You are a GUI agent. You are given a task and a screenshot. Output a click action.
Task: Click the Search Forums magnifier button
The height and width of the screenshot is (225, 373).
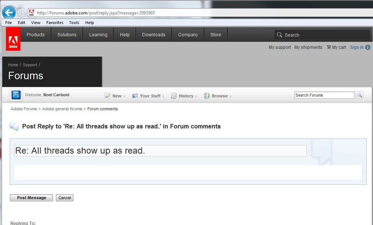coord(359,95)
